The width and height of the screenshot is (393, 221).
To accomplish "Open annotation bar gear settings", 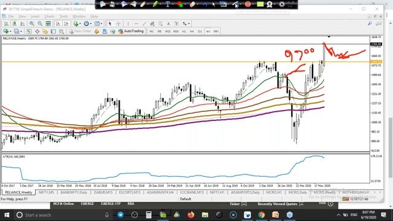I will [x=282, y=4].
